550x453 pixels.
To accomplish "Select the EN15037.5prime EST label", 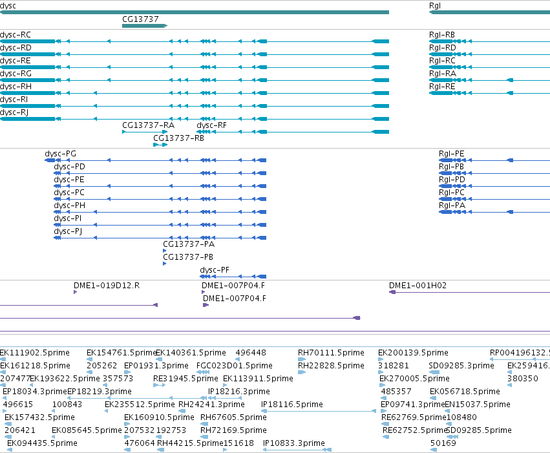I will click(x=478, y=405).
